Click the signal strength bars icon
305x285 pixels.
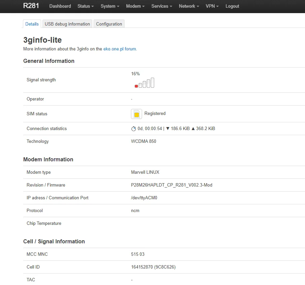(x=144, y=83)
